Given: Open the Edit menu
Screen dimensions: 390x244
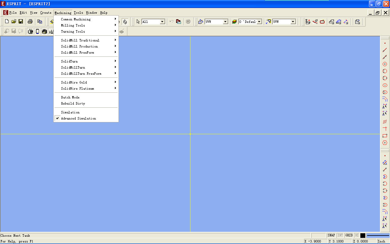Looking at the screenshot, I should point(23,13).
